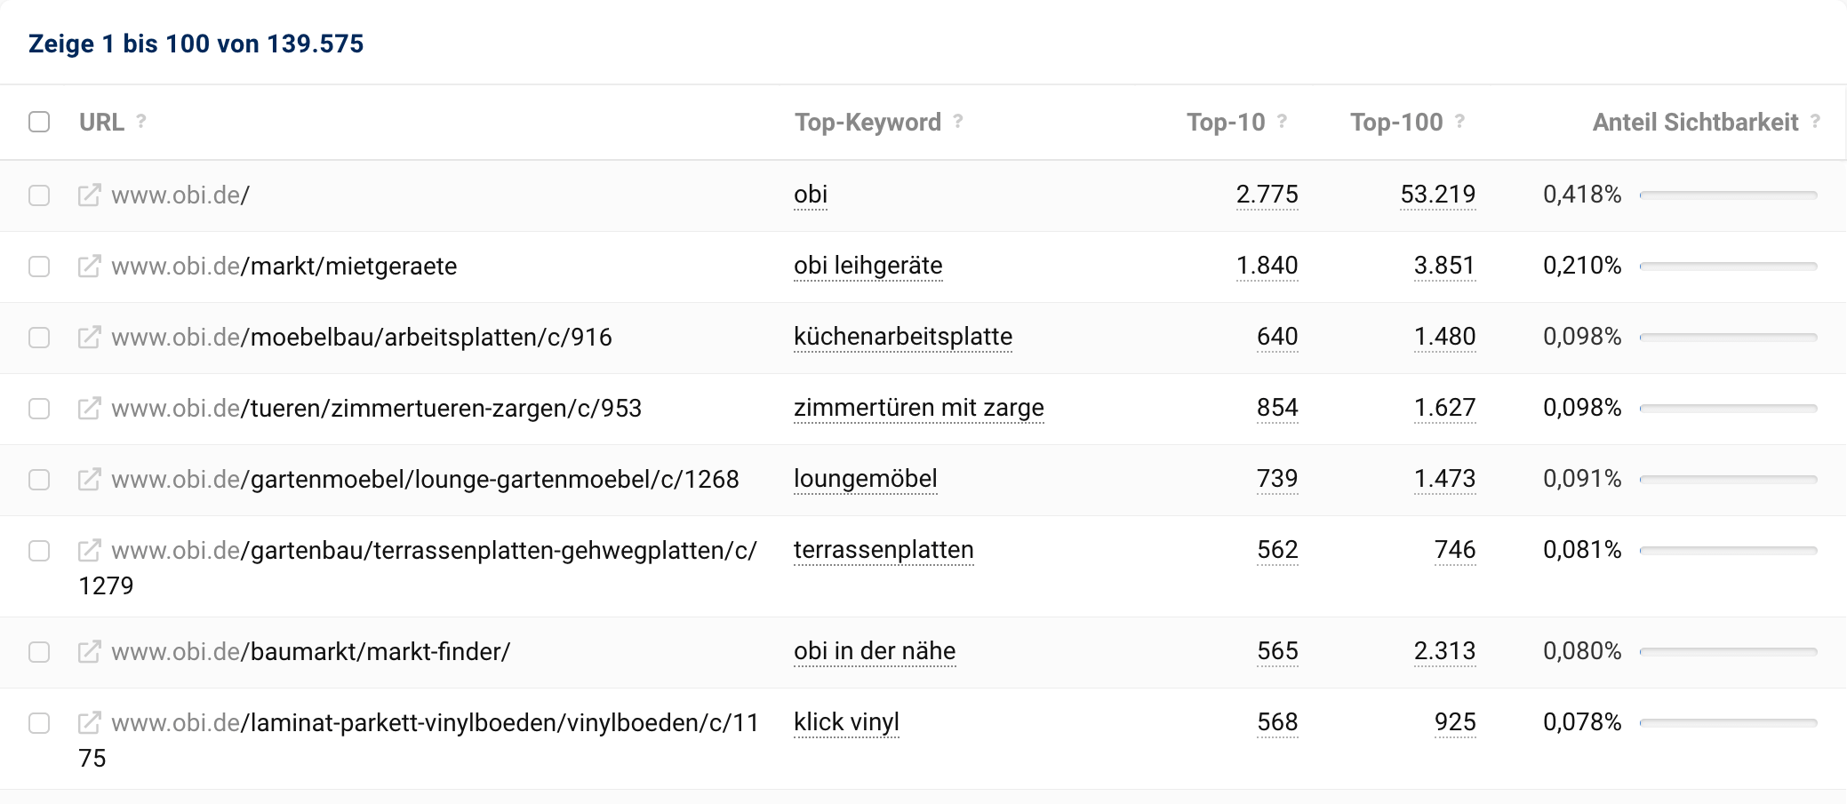1847x804 pixels.
Task: Sort by the Top-100 column header
Action: tap(1396, 123)
